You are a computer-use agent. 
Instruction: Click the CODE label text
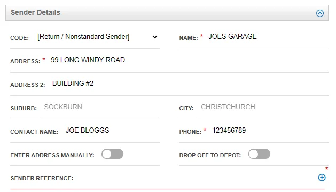(x=20, y=38)
